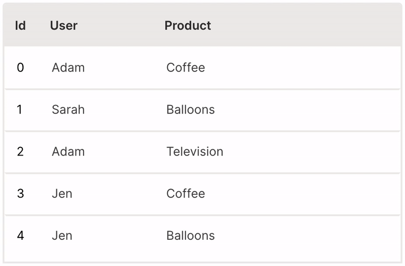The height and width of the screenshot is (266, 405).
Task: Click Id cell with value 2
Action: tap(20, 151)
